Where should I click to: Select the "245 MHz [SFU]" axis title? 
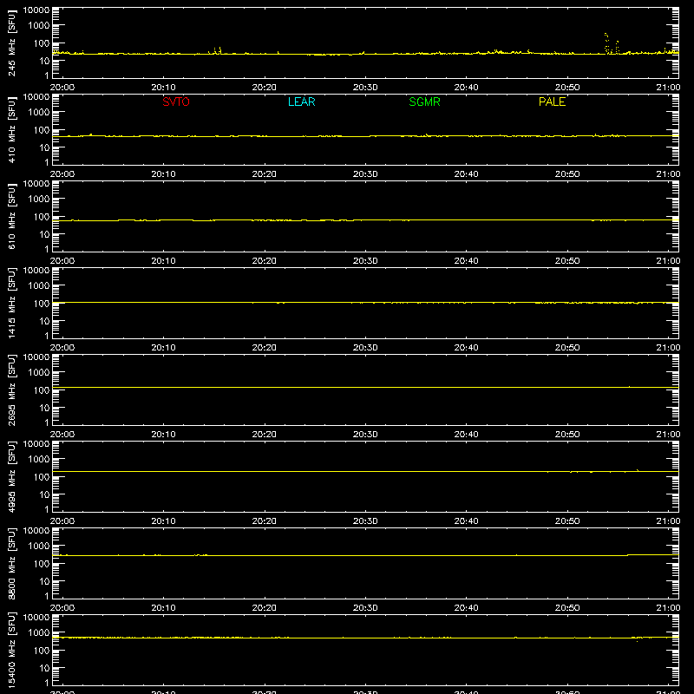(x=11, y=43)
